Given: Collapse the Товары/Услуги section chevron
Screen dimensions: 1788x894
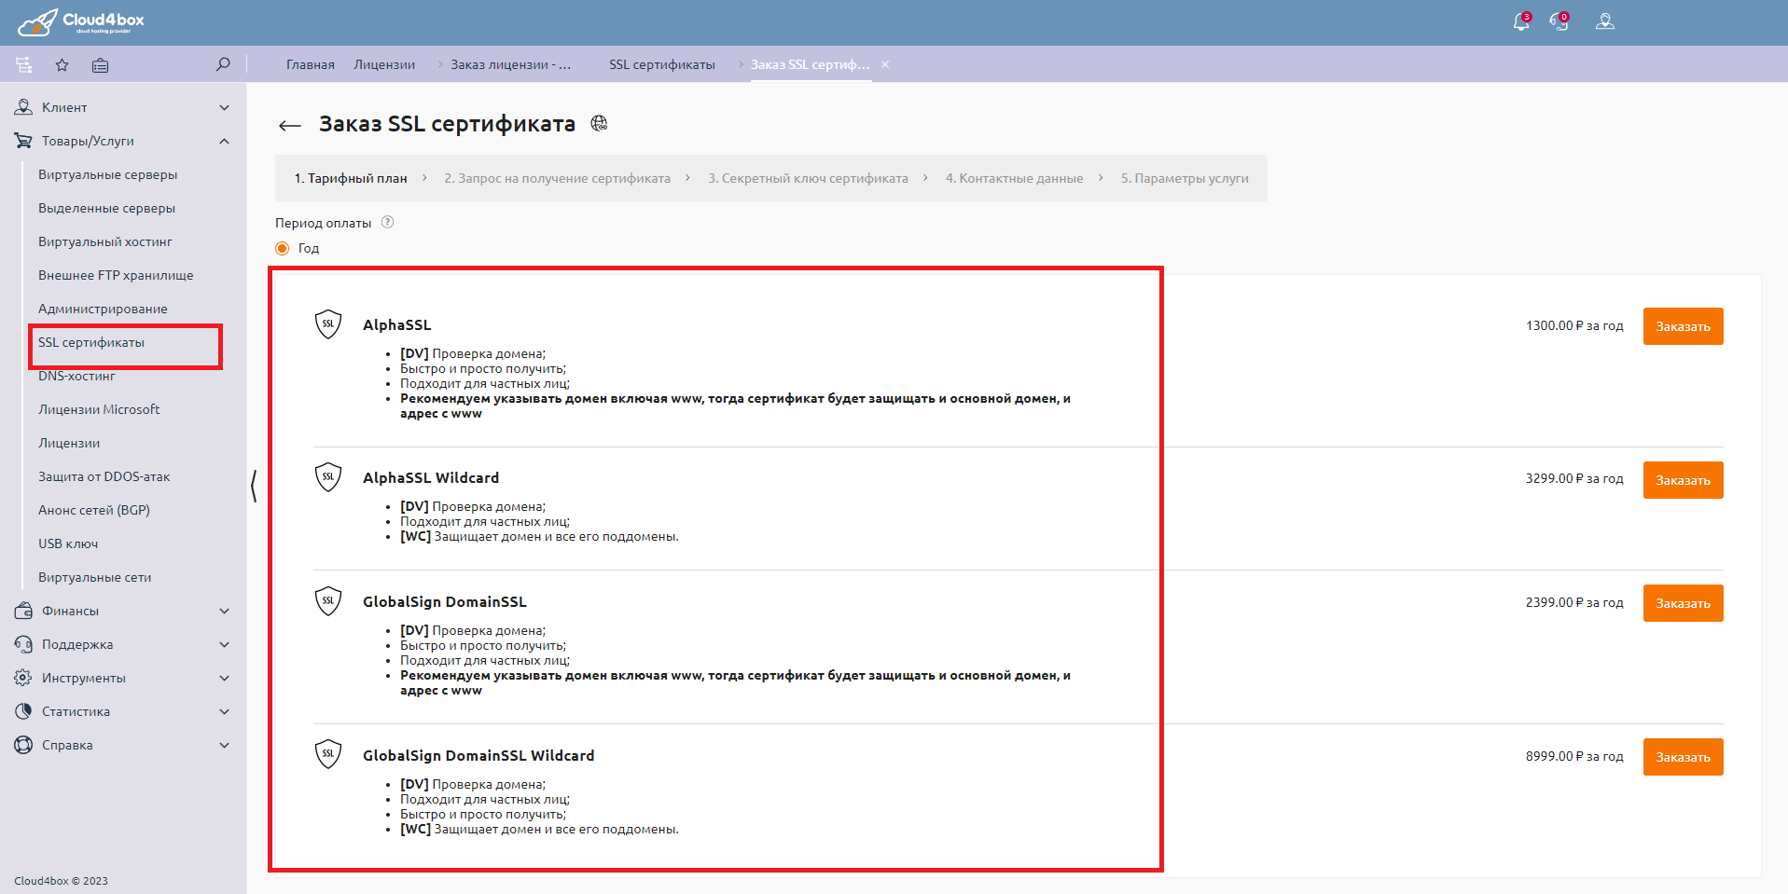Looking at the screenshot, I should click(x=224, y=141).
